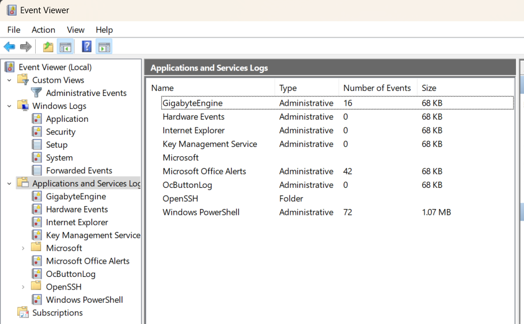Viewport: 524px width, 324px height.
Task: Select System log under Windows Logs
Action: pyautogui.click(x=59, y=158)
